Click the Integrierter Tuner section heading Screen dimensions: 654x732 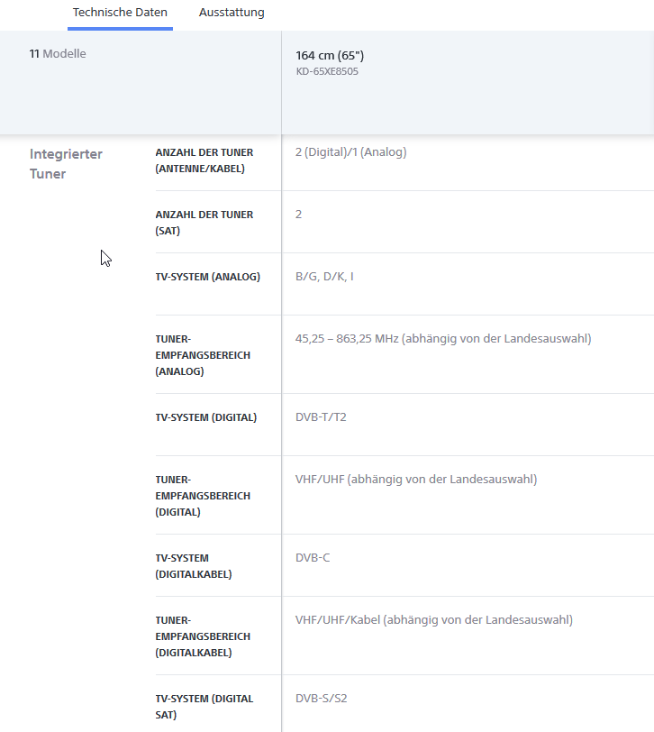tap(66, 164)
